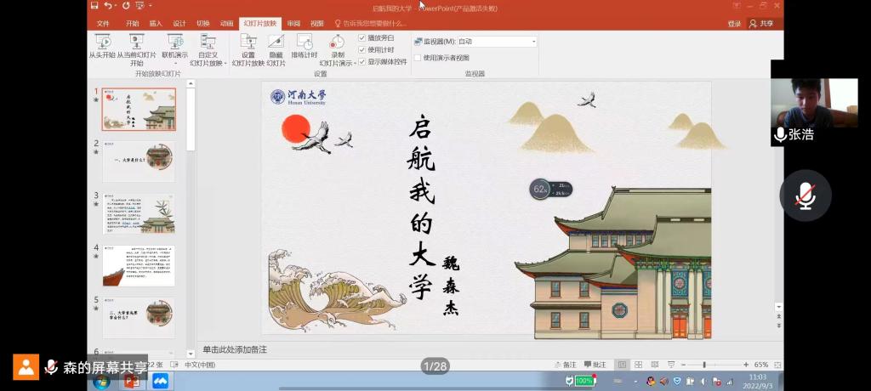The image size is (871, 391).
Task: Toggle the Play Narrations (播放旁白) checkbox
Action: pos(362,38)
